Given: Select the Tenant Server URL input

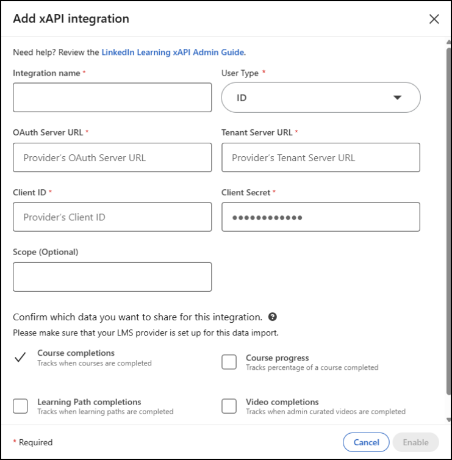Looking at the screenshot, I should point(320,157).
